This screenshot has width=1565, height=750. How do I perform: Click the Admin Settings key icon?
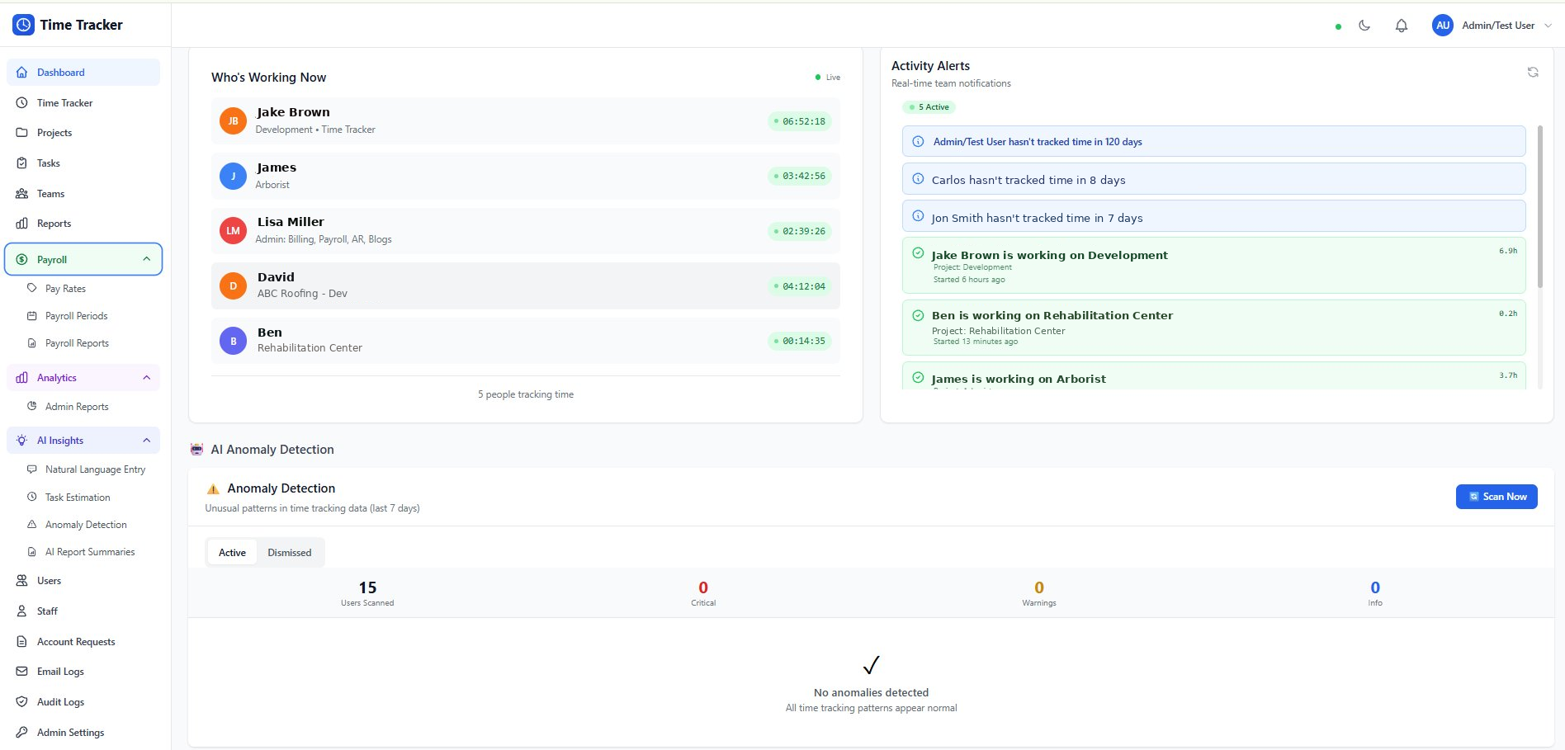(21, 733)
